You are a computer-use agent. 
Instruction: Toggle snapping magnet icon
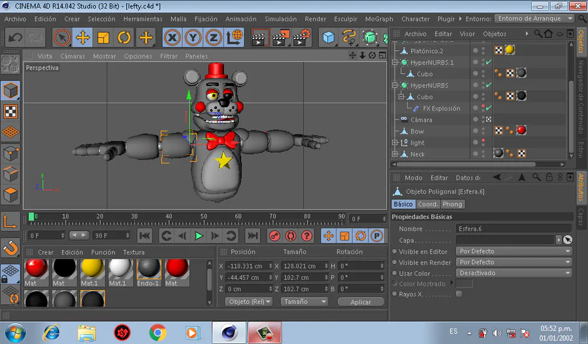pos(10,247)
